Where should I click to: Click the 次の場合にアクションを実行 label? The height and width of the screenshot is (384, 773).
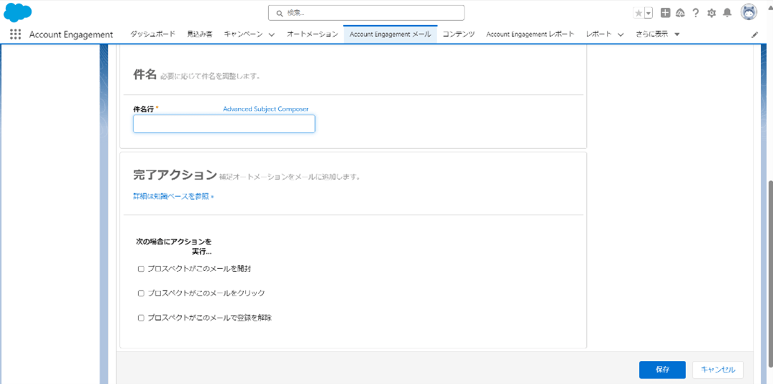[x=173, y=247]
